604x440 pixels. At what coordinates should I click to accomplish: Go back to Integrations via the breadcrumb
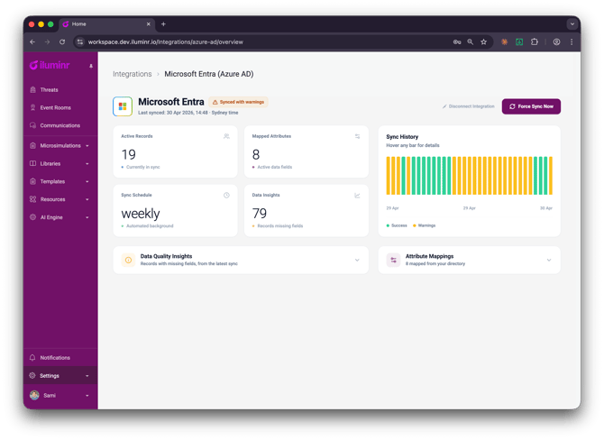132,74
